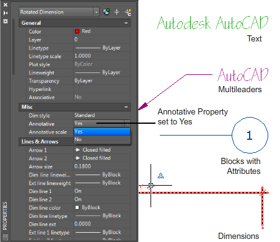Image resolution: width=280 pixels, height=242 pixels.
Task: Click the Dim line linetype ByBlock value
Action: 102,216
